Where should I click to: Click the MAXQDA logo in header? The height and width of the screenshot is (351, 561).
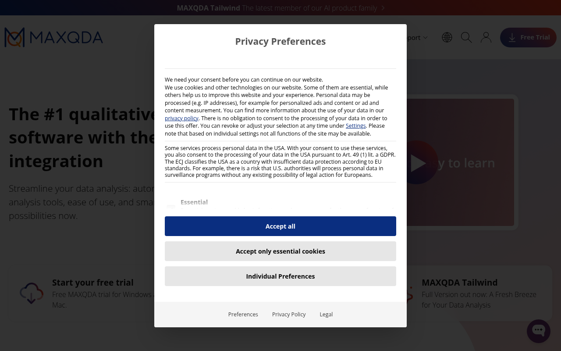53,37
